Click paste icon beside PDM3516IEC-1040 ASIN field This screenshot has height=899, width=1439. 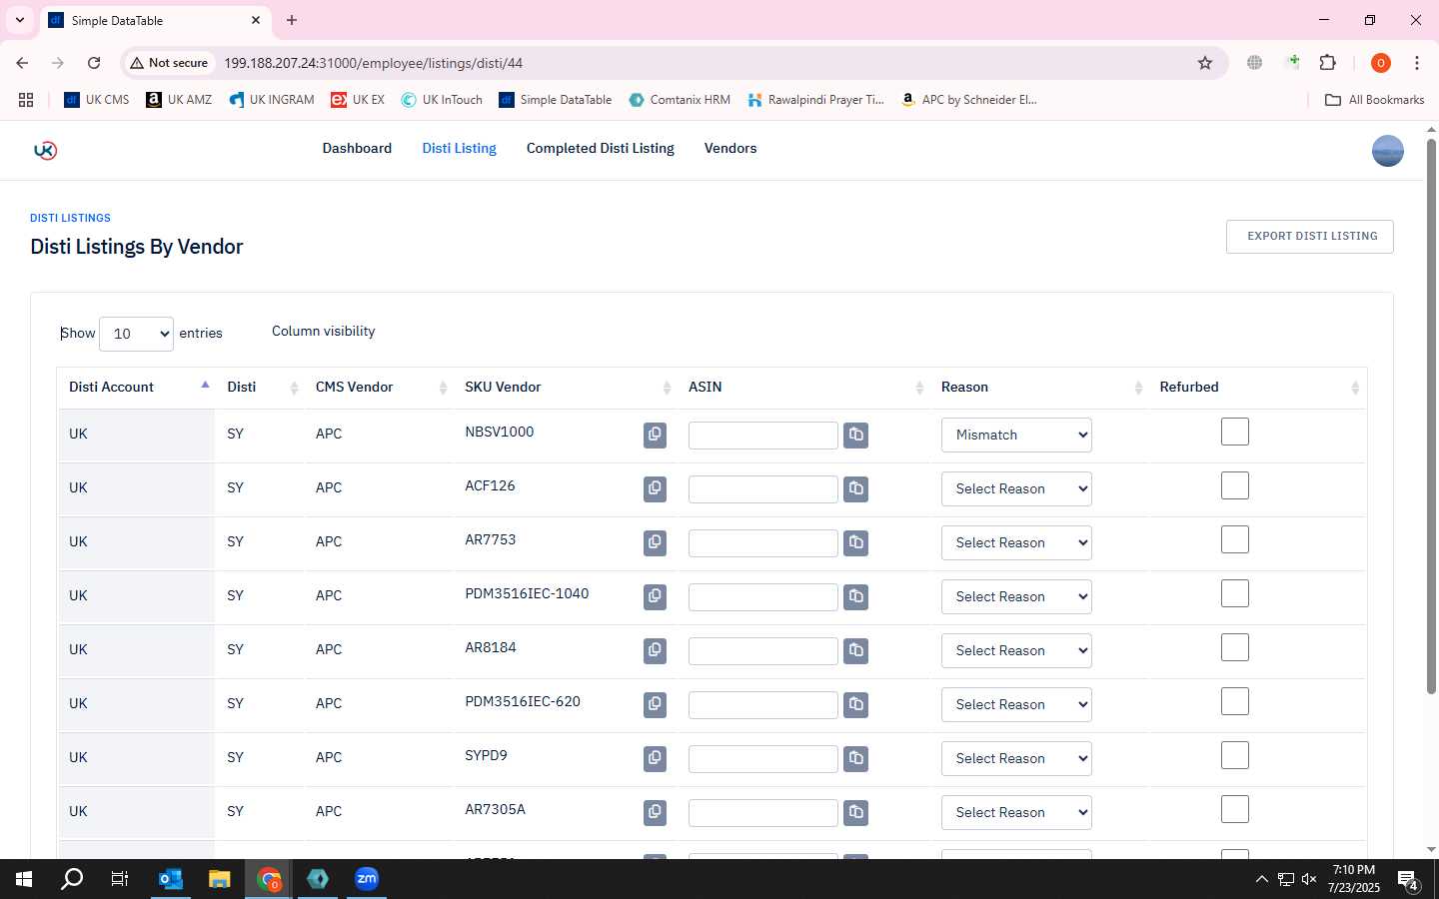coord(856,596)
